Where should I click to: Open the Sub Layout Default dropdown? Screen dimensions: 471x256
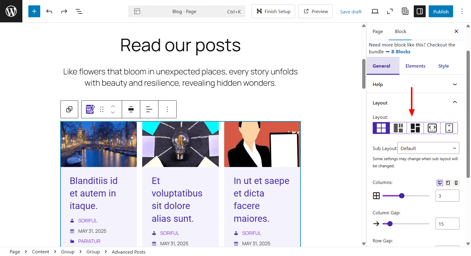pyautogui.click(x=428, y=148)
